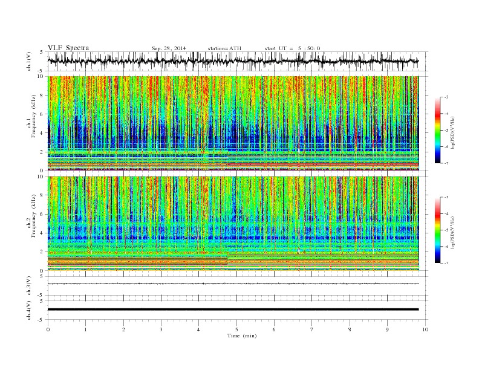Click the time axis tick label "6"
This screenshot has width=479, height=370.
[275, 329]
